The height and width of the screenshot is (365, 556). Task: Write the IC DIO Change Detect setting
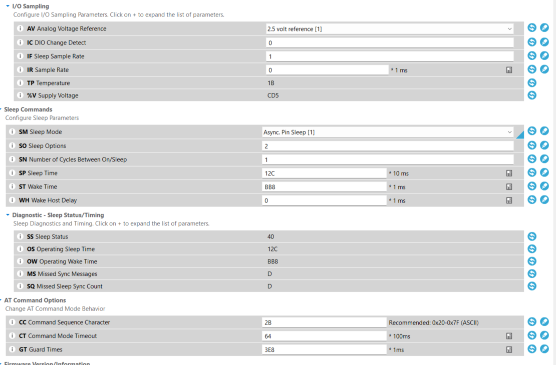pos(544,42)
